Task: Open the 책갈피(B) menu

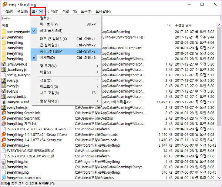Action: click(70, 11)
